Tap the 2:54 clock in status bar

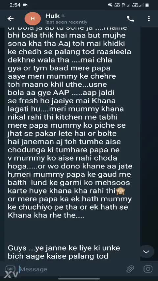pos(15,5)
